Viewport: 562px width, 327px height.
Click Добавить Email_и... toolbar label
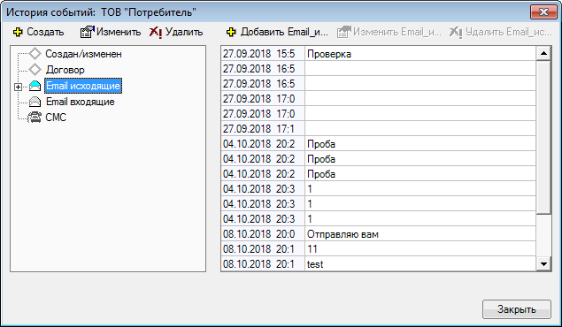point(285,32)
